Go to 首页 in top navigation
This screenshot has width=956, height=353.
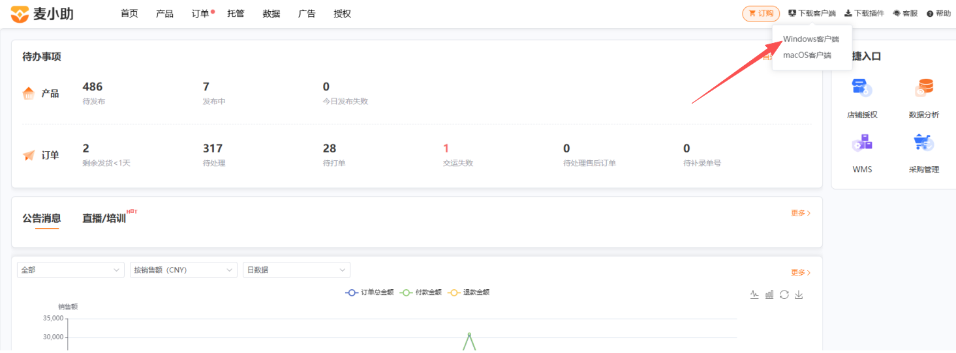click(129, 13)
